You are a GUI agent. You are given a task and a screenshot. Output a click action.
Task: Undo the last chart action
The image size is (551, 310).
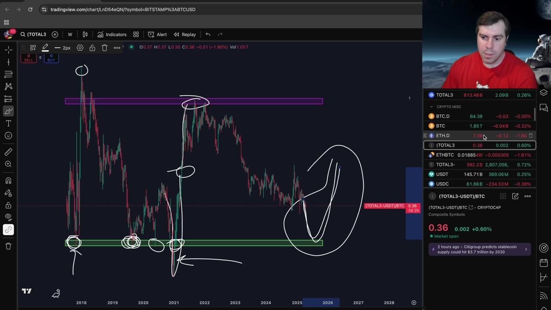[x=208, y=34]
